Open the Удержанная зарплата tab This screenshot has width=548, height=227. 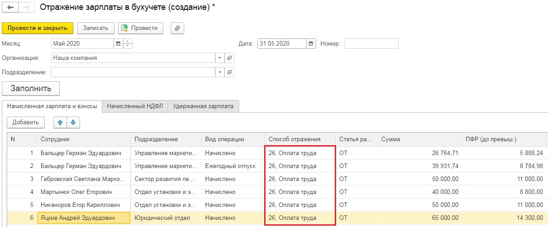[203, 106]
